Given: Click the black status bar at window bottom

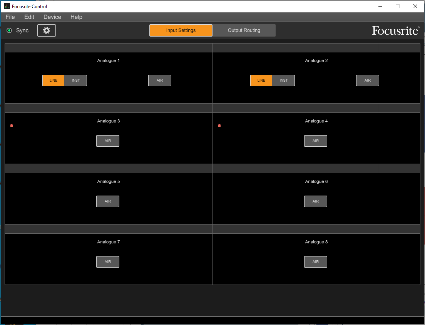Looking at the screenshot, I should click(x=212, y=320).
